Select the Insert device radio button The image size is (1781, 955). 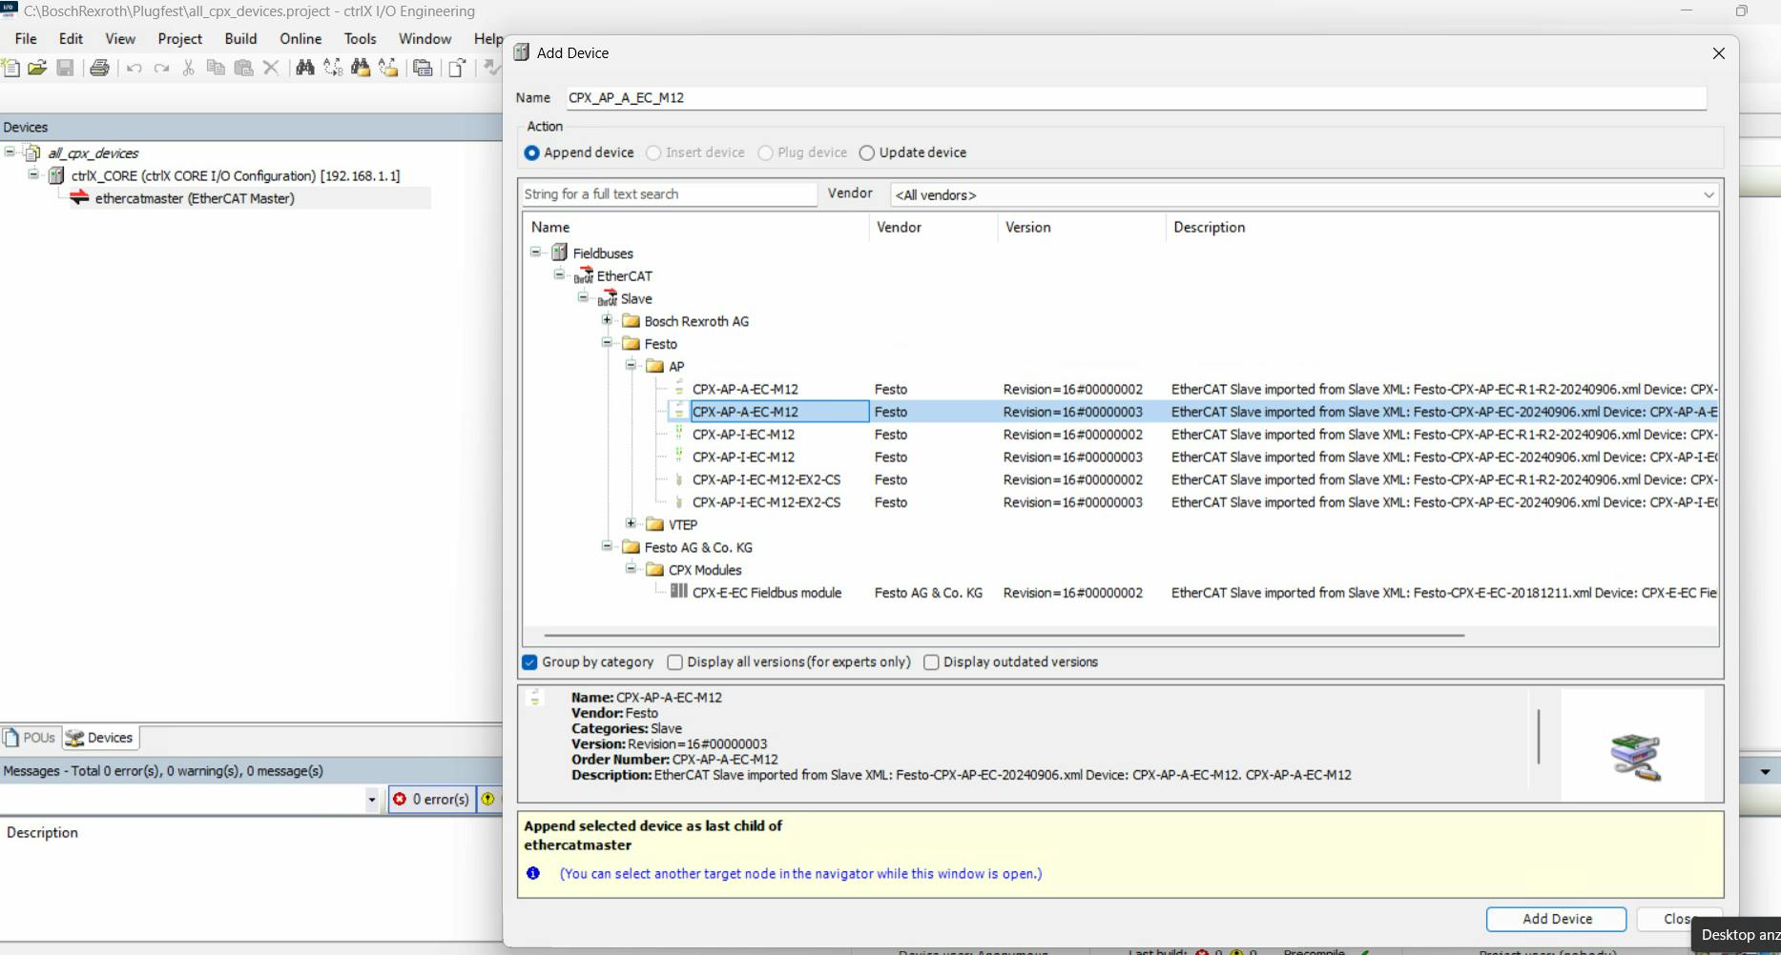pos(653,152)
